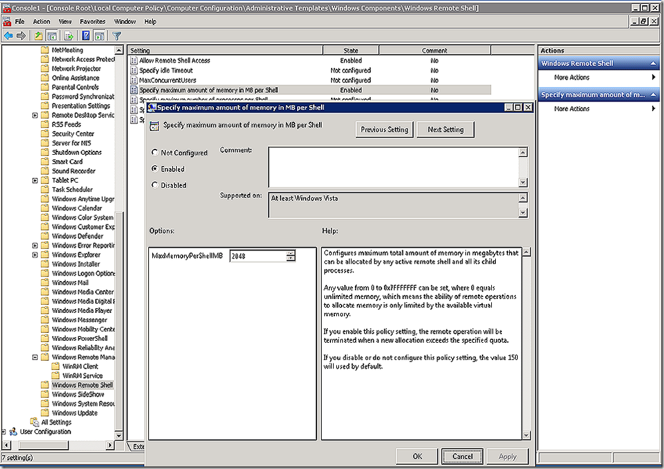The width and height of the screenshot is (664, 469).
Task: Select the 'All Settings' tree item
Action: (56, 422)
